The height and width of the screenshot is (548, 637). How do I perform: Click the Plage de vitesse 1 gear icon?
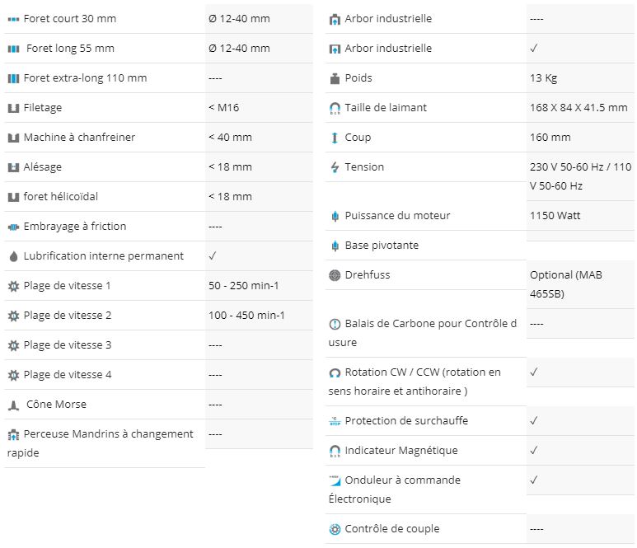point(13,286)
